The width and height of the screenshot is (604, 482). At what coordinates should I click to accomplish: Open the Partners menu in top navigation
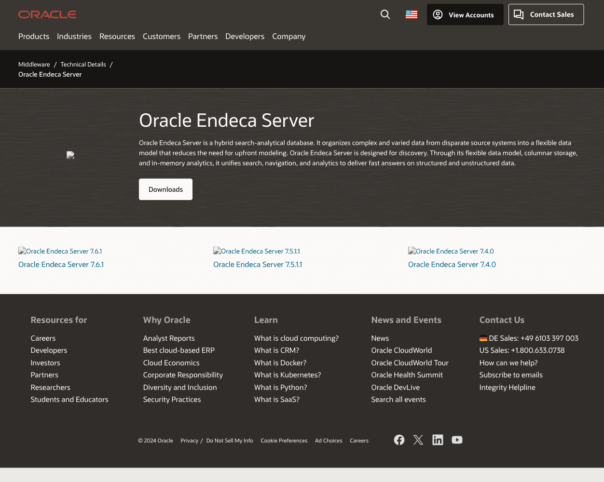tap(203, 36)
